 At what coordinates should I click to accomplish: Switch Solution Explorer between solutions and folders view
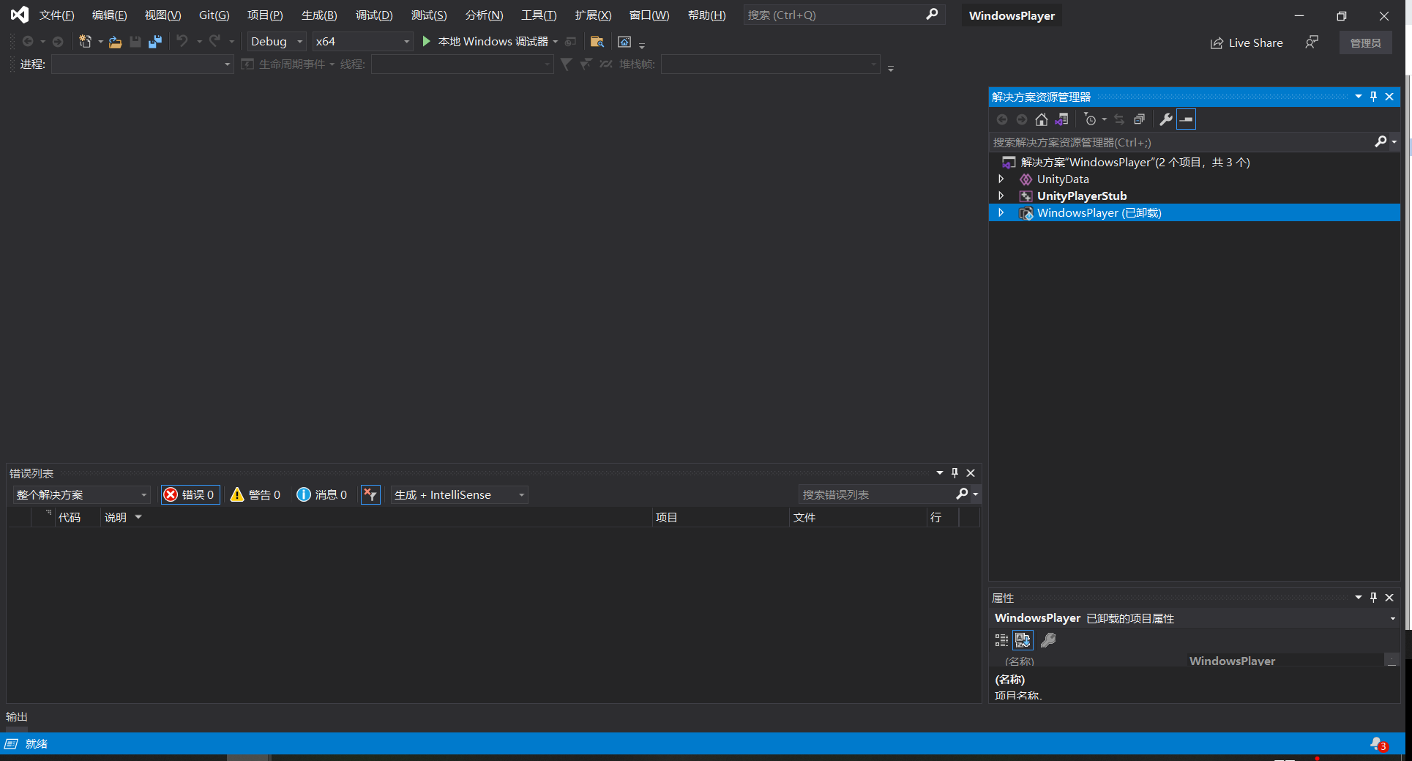1061,119
